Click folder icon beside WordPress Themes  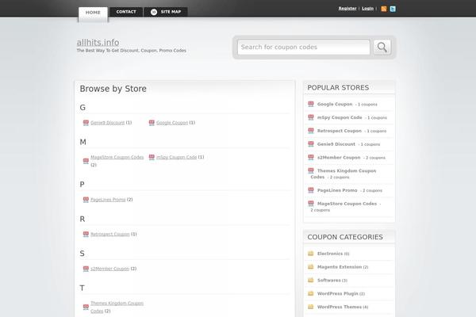[310, 307]
